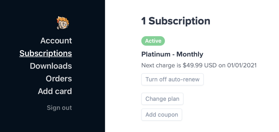Click the USD currency label
The height and width of the screenshot is (132, 279).
point(210,65)
